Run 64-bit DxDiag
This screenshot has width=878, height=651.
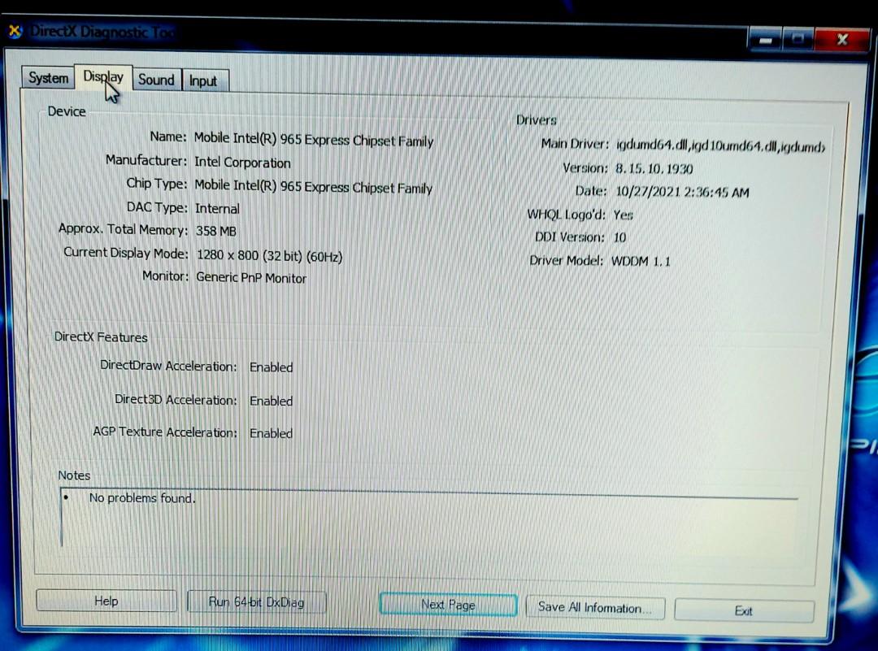(x=256, y=602)
